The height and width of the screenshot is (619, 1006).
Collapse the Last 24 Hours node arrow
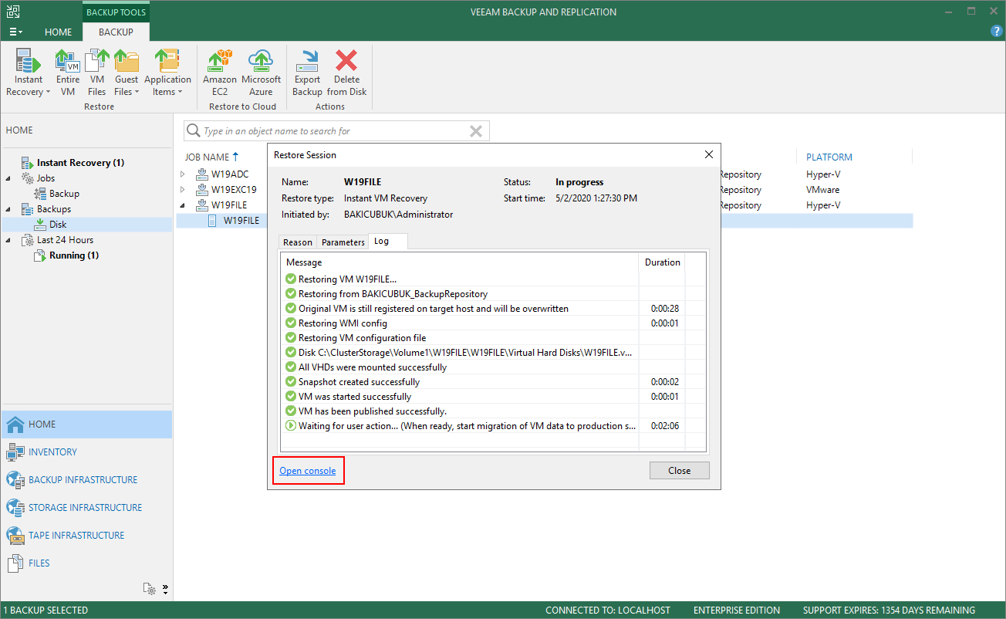(9, 240)
